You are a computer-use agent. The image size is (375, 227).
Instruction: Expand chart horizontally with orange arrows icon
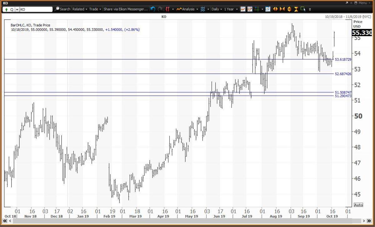click(275, 9)
